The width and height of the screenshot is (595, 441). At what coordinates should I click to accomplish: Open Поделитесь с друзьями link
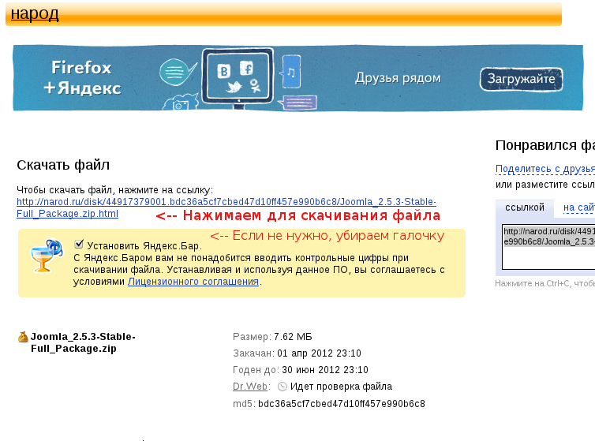pyautogui.click(x=545, y=169)
